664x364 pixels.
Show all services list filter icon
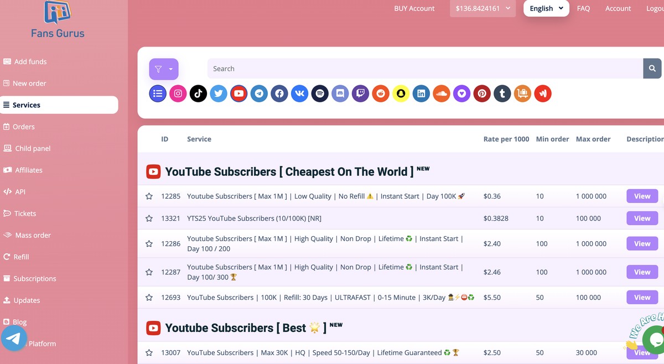click(x=158, y=93)
